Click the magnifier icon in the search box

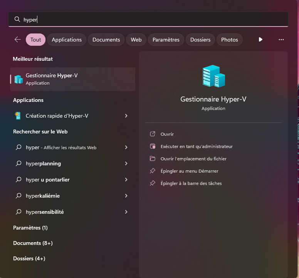click(17, 19)
